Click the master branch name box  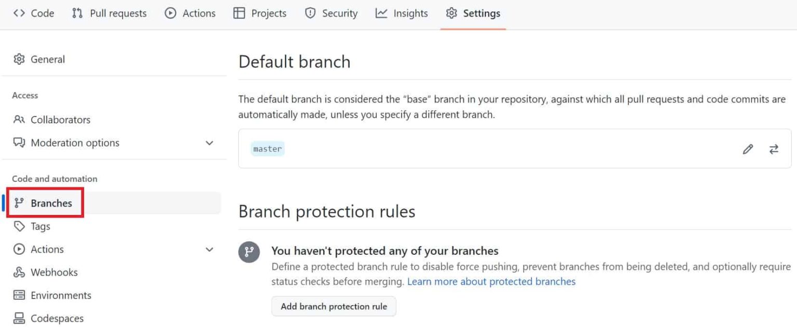click(268, 149)
